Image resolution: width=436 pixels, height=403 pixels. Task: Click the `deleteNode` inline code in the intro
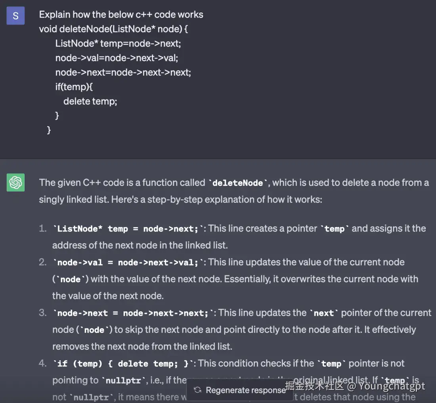[x=238, y=183]
